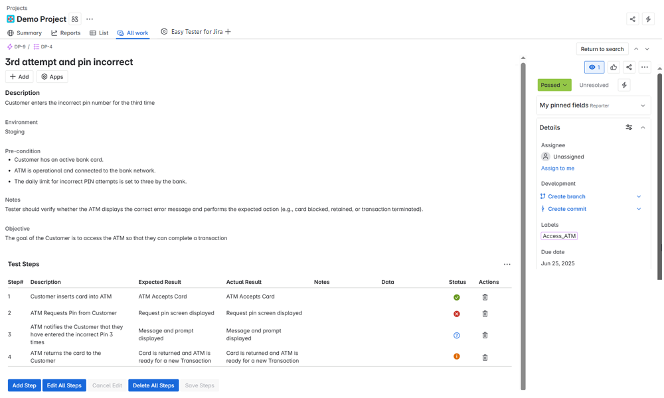Viewport: 664px width, 398px height.
Task: Open the team members icon next to Demo Project
Action: (75, 19)
